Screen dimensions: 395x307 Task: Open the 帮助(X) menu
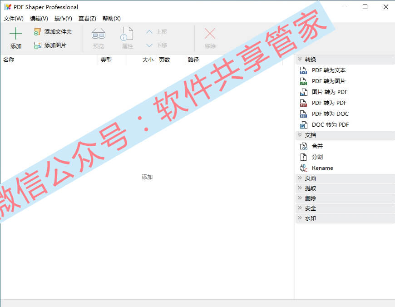pyautogui.click(x=112, y=19)
